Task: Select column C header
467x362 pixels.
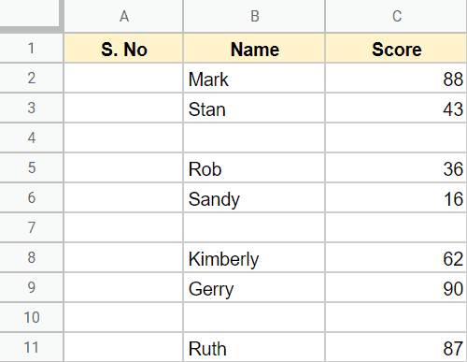Action: click(x=396, y=16)
